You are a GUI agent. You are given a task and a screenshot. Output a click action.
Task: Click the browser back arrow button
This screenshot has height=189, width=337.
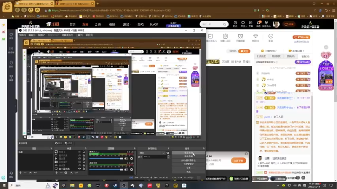pos(17,10)
